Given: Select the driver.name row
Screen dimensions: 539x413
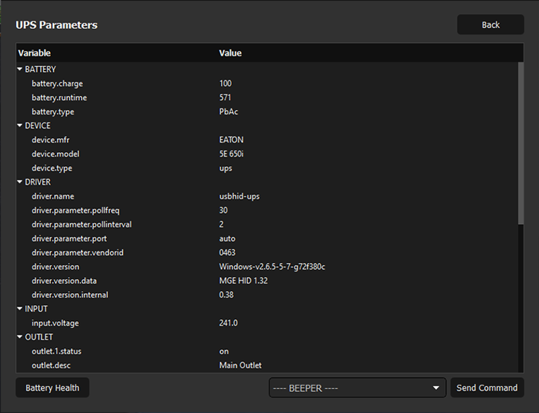Looking at the screenshot, I should pyautogui.click(x=53, y=196).
